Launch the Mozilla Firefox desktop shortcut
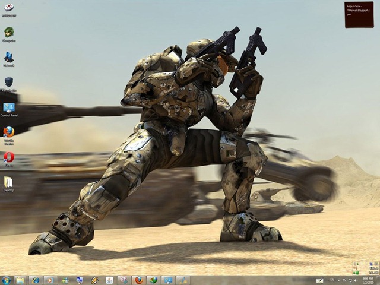Viewport: 380px width, 285px height. 9,135
